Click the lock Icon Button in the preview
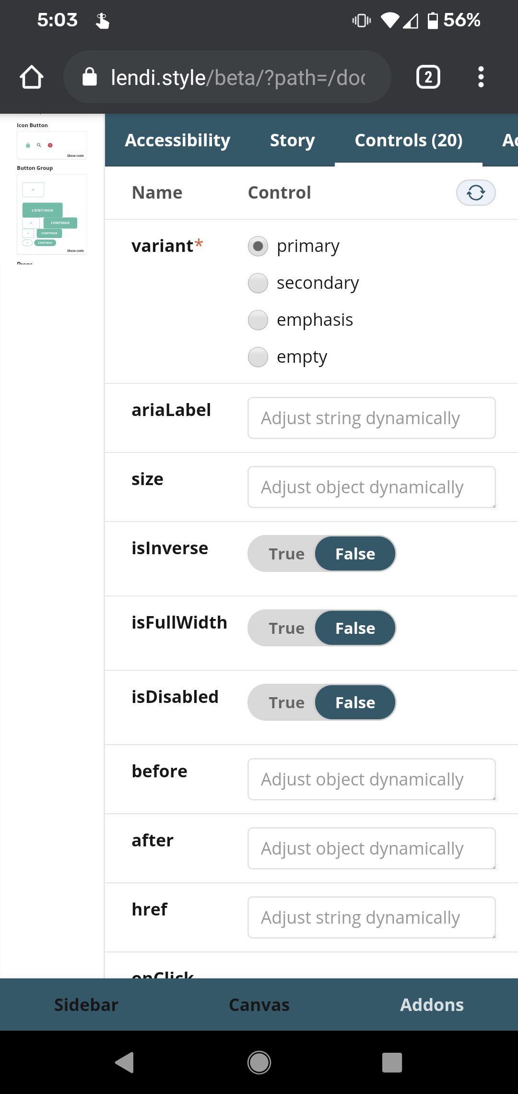Screen dimensions: 518x1094 point(28,145)
